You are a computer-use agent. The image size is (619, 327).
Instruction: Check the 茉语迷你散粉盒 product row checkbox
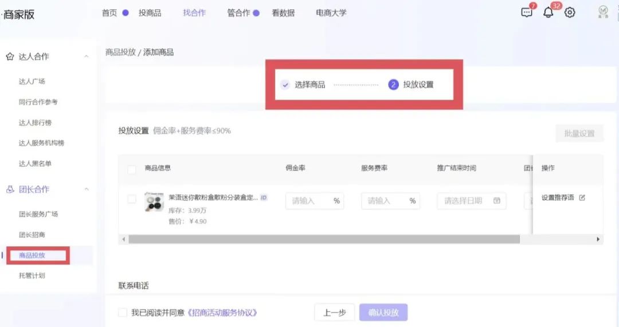click(132, 200)
